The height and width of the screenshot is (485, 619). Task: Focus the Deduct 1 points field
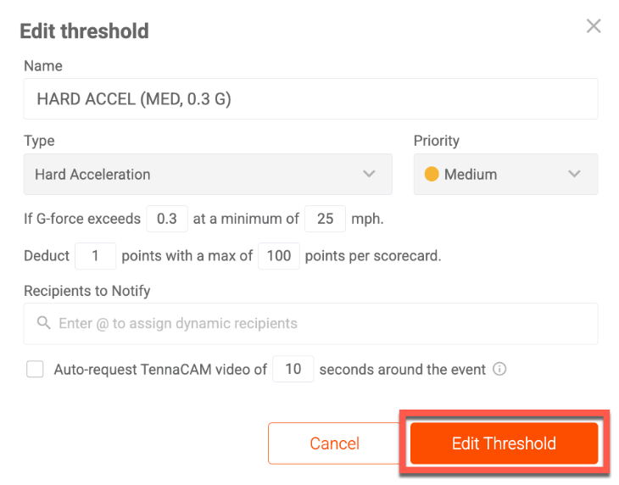[x=96, y=256]
